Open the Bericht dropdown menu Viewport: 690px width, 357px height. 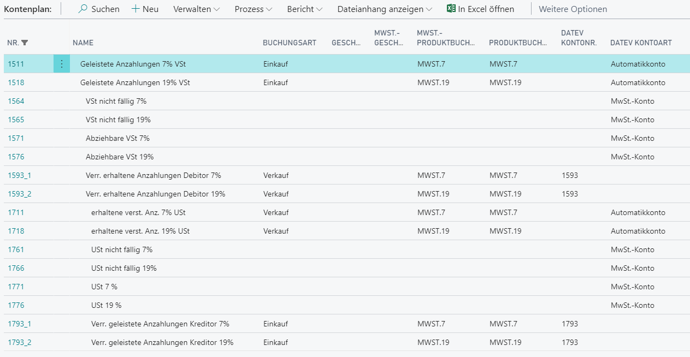(x=304, y=9)
